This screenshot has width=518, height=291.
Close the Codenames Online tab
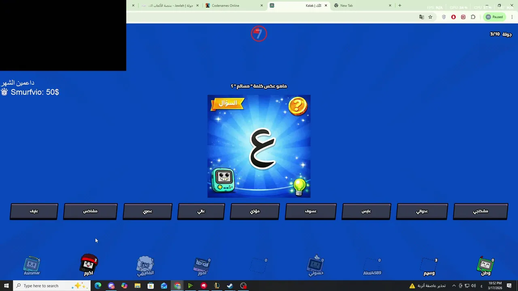[x=261, y=6]
